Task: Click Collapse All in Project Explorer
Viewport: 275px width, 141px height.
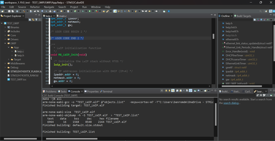Action: point(30,20)
